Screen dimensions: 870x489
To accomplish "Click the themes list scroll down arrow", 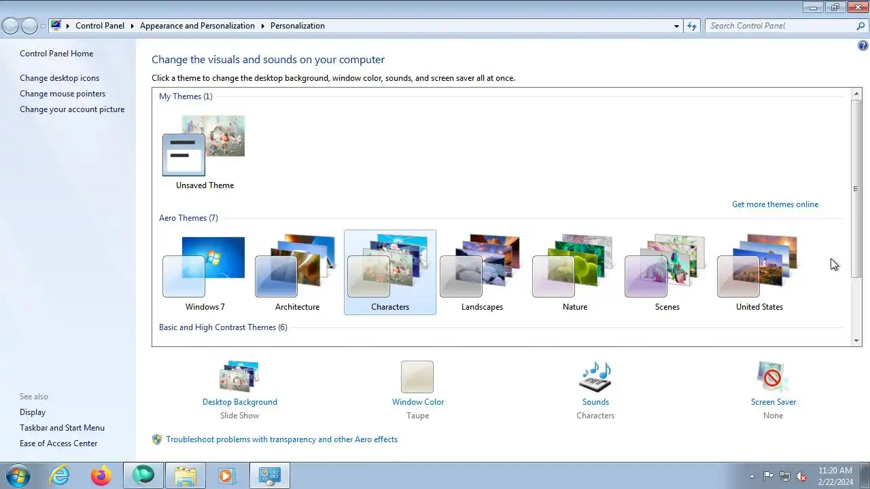I will click(856, 341).
